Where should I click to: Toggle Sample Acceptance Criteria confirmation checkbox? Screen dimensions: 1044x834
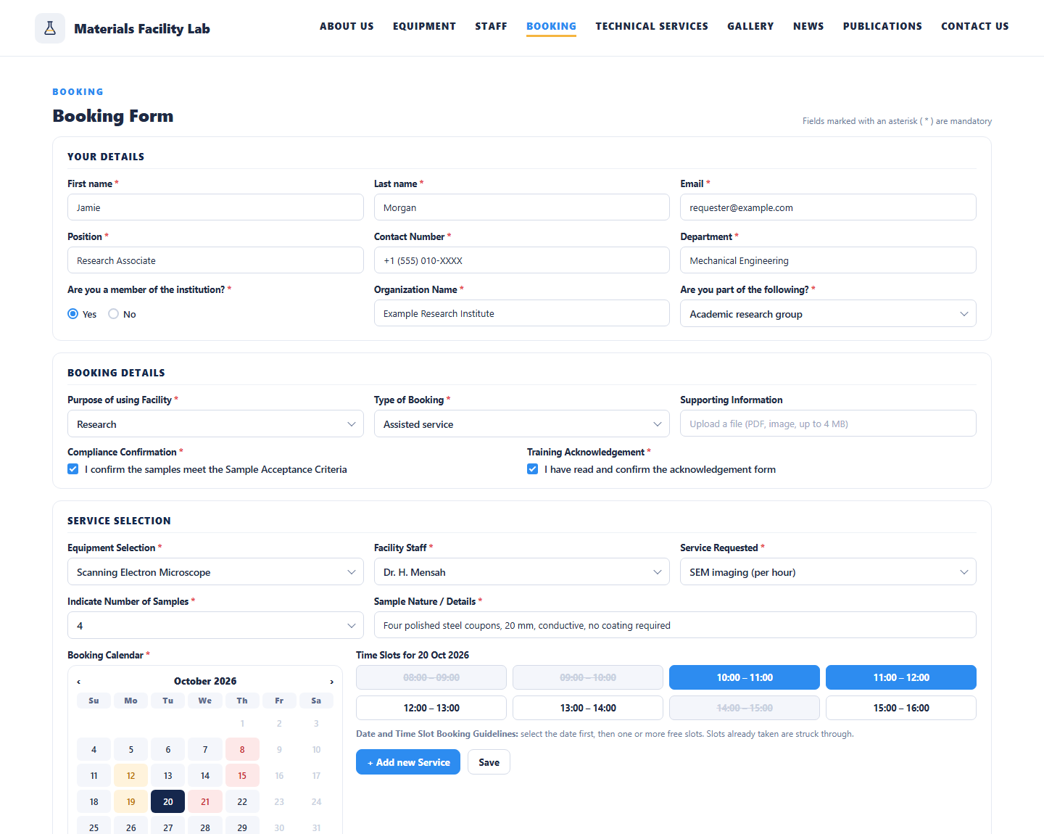(x=72, y=469)
